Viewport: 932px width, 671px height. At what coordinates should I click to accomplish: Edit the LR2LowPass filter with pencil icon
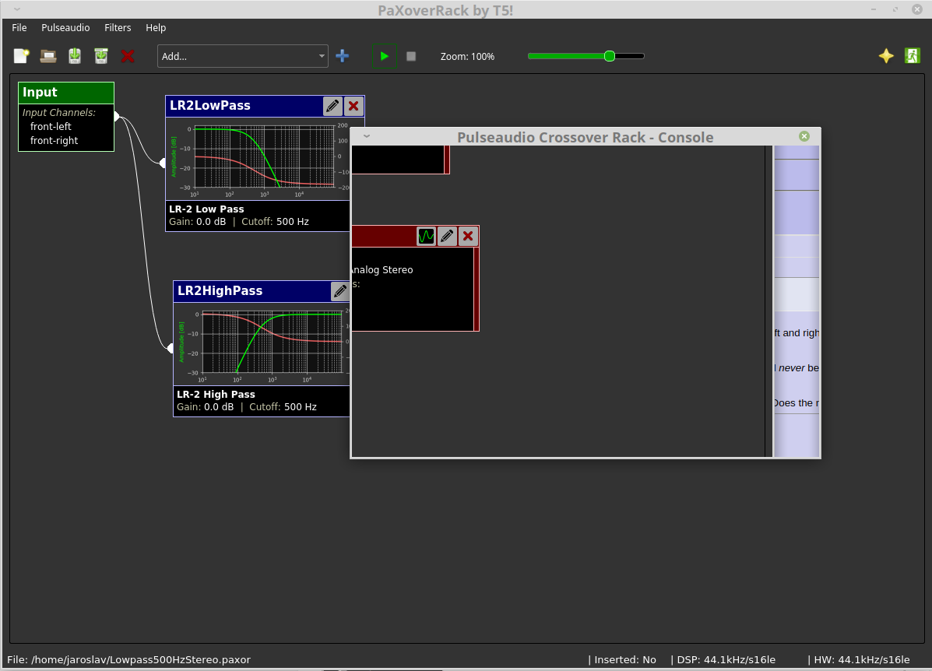click(x=332, y=106)
